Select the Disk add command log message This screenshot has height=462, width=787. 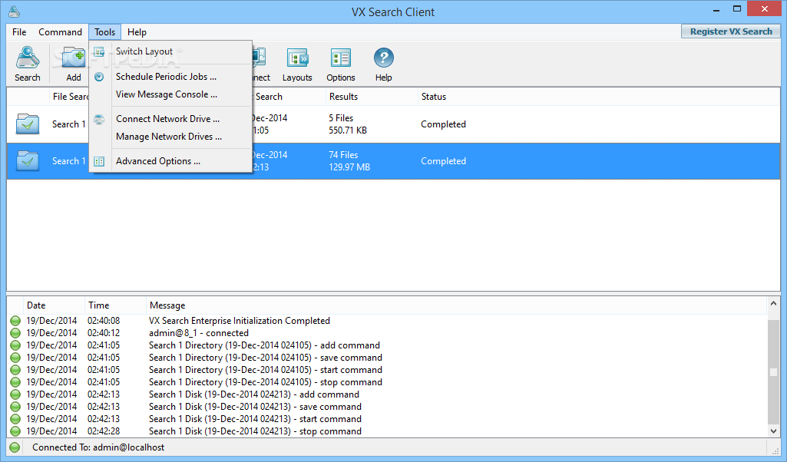pyautogui.click(x=254, y=394)
